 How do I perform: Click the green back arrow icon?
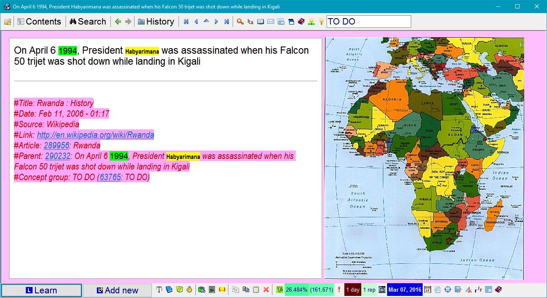[118, 22]
